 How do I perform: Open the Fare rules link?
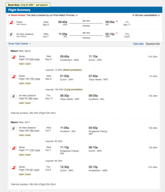point(138,44)
